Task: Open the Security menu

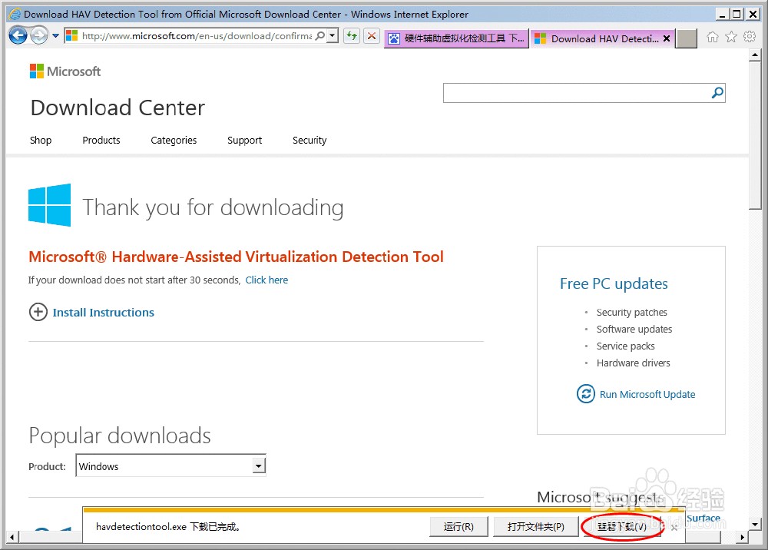Action: [x=310, y=140]
